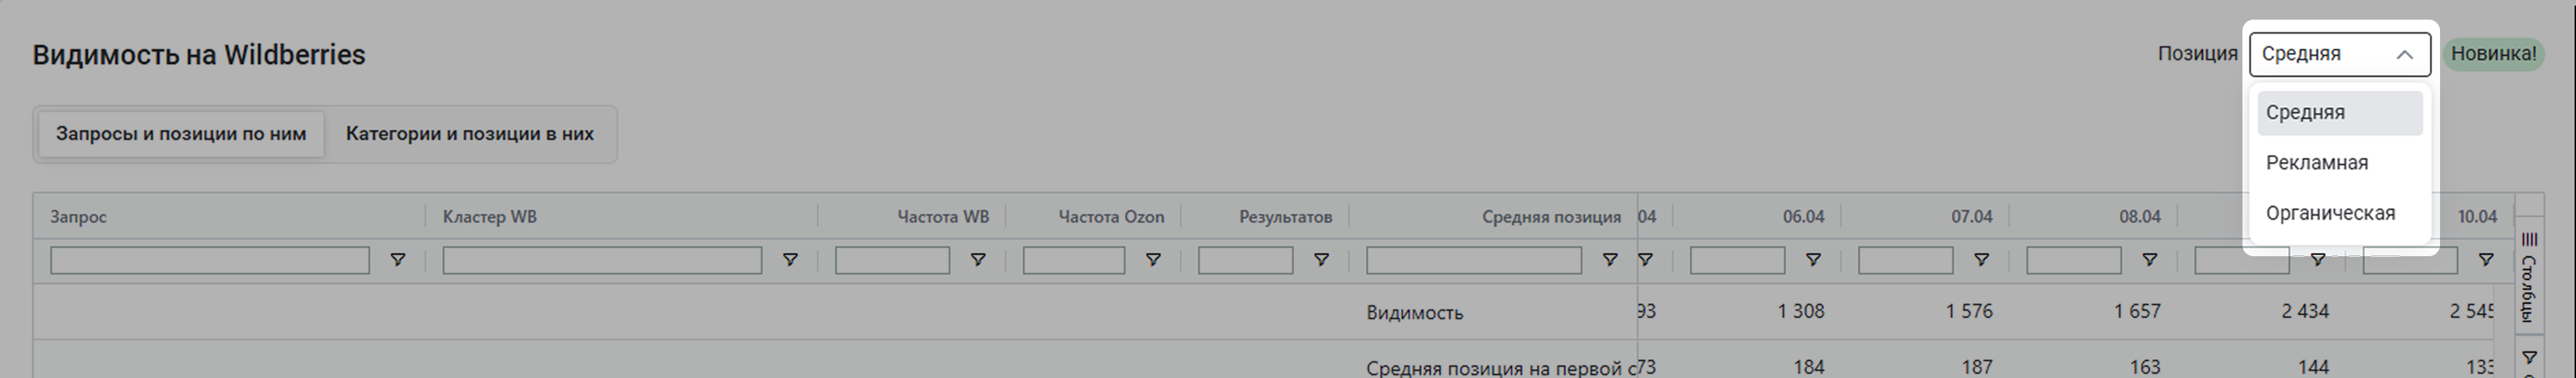Click visibility value 1 308
2576x378 pixels.
tap(1800, 312)
